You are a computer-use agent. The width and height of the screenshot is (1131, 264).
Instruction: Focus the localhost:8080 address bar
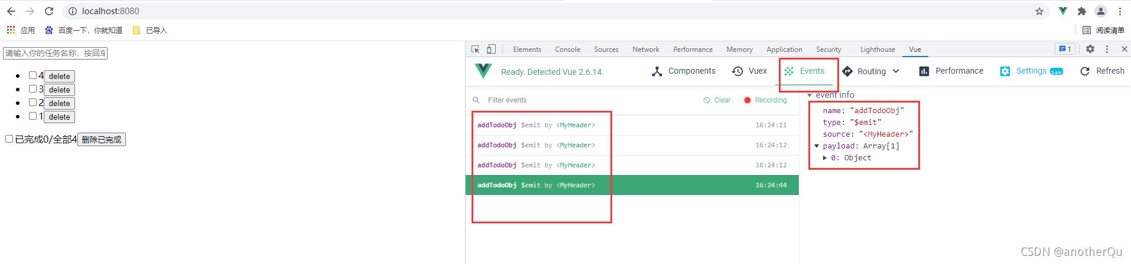555,11
